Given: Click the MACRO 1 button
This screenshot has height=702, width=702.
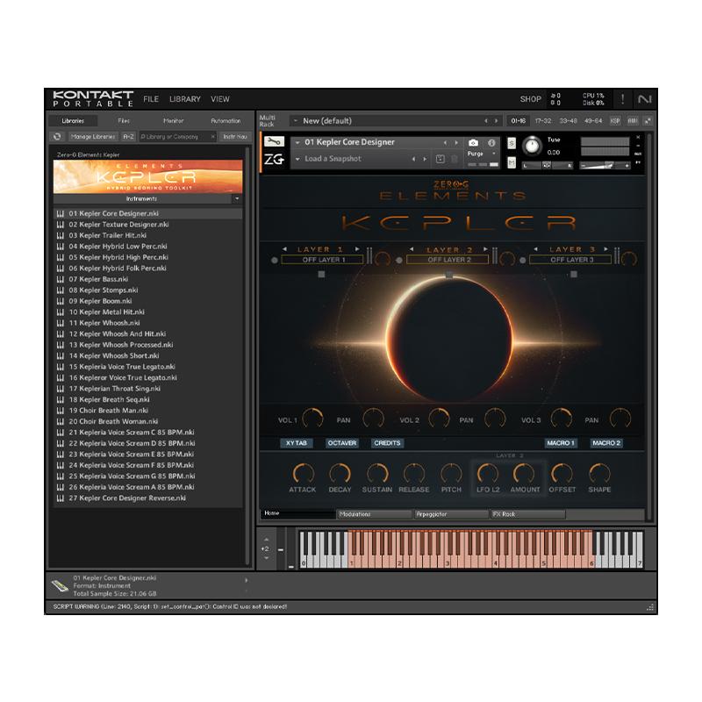Looking at the screenshot, I should point(560,443).
